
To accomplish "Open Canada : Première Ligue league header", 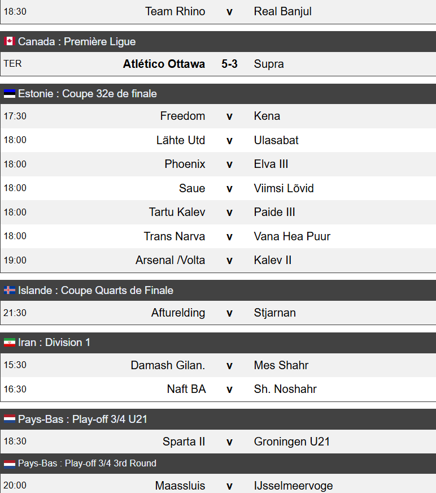I will click(x=218, y=41).
